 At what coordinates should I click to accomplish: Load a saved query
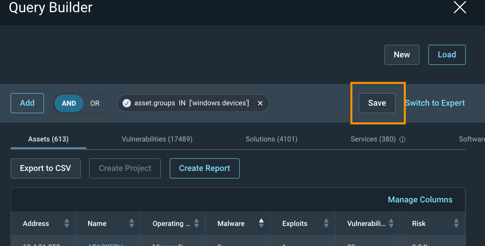coord(446,55)
